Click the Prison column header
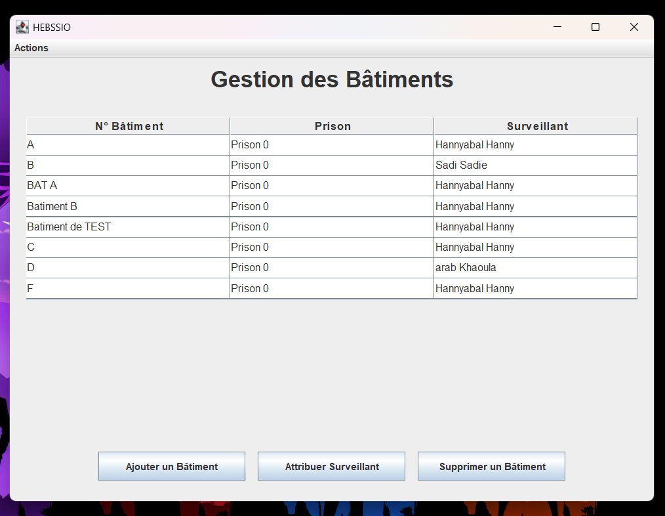Viewport: 665px width, 516px height. tap(332, 126)
